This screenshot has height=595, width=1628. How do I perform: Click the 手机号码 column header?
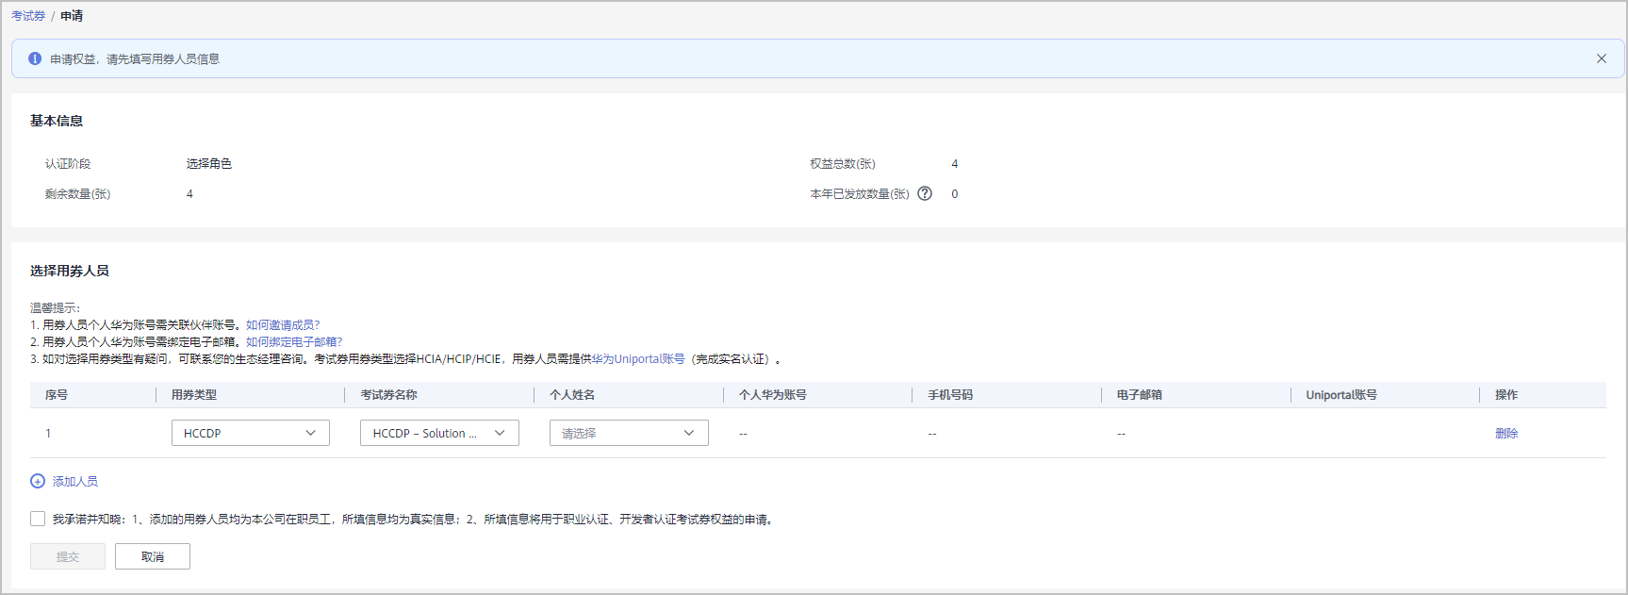[x=950, y=394]
